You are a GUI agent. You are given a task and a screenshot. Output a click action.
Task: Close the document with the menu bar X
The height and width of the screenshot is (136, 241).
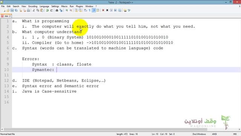[239, 6]
